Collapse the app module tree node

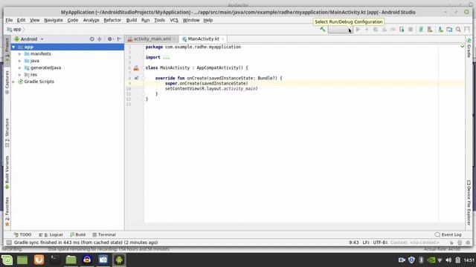pyautogui.click(x=13, y=47)
